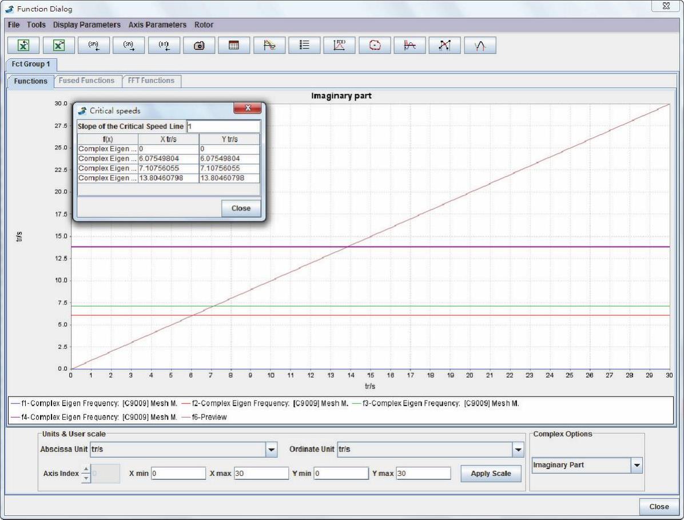The image size is (684, 520).
Task: Click the Slope of Critical Speed Line field
Action: point(223,126)
